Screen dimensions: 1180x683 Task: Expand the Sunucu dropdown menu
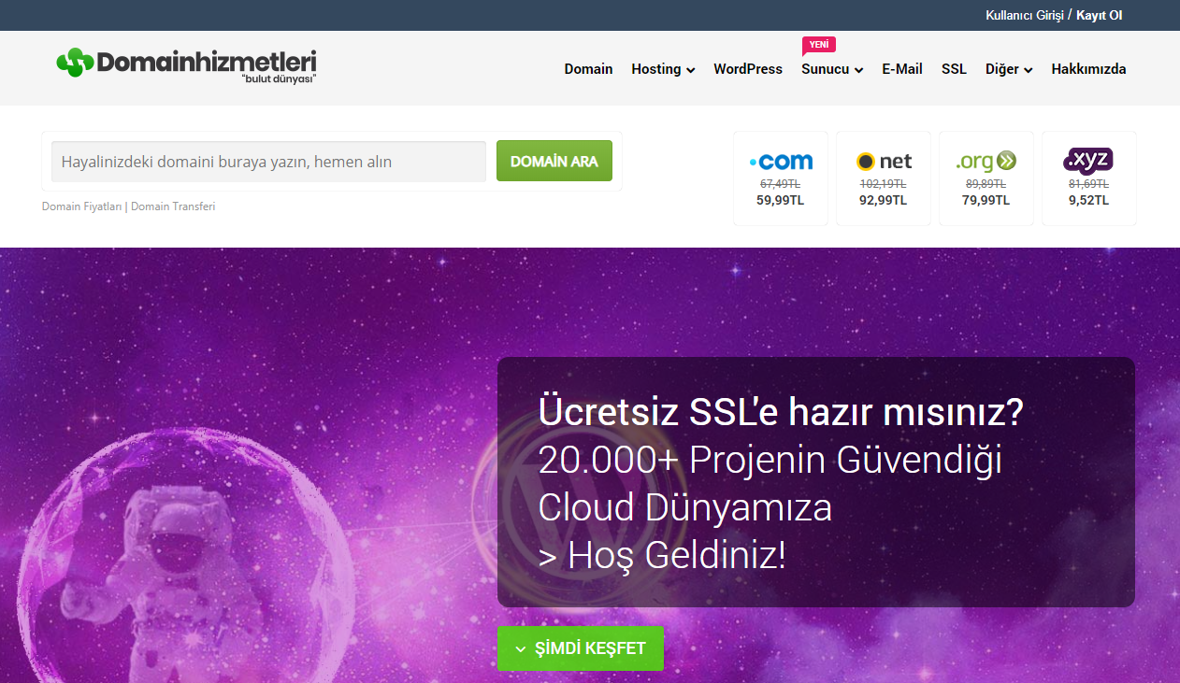[x=832, y=69]
